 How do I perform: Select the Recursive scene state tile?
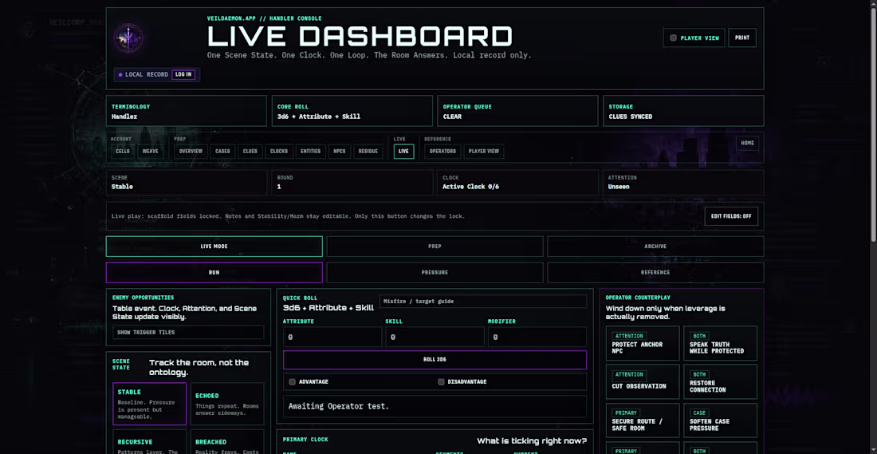[149, 442]
